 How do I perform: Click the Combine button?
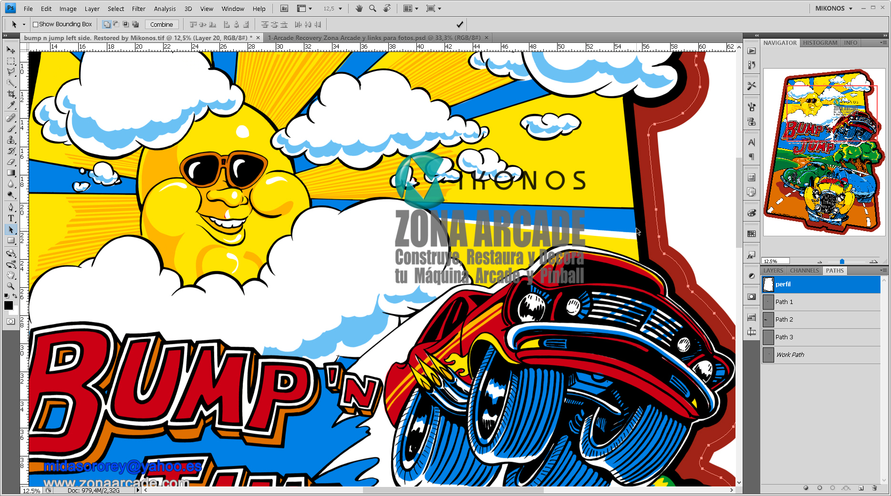tap(162, 24)
